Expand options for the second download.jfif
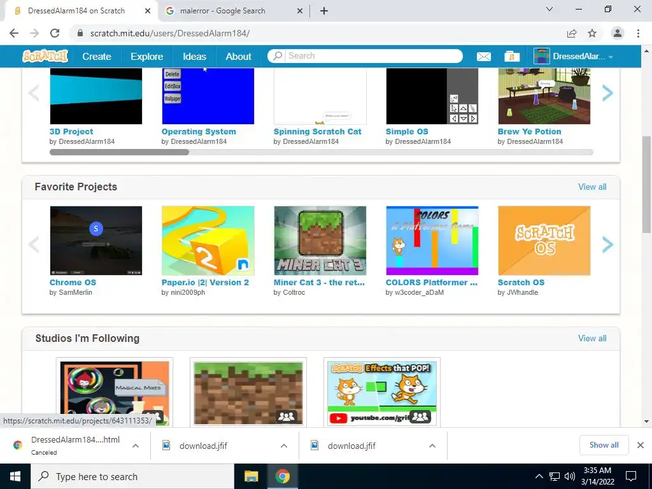Screen dimensions: 652x489 click(x=432, y=445)
